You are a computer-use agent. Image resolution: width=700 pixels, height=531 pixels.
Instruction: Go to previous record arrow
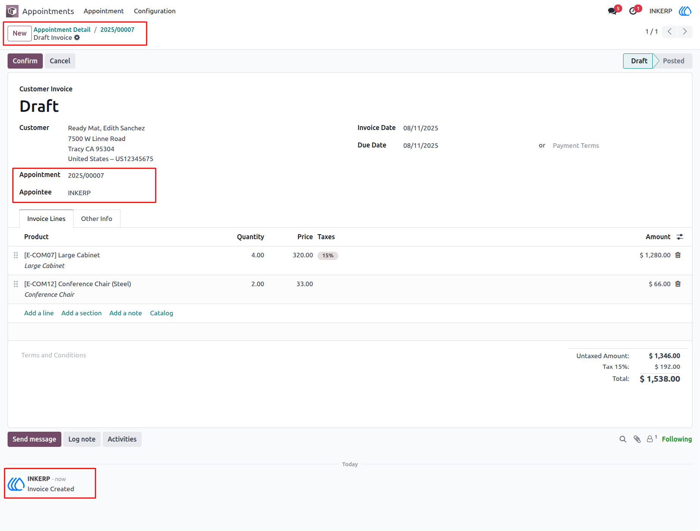click(670, 31)
